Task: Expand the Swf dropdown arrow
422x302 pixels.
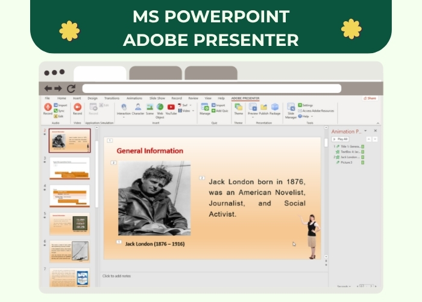Action: pos(191,105)
